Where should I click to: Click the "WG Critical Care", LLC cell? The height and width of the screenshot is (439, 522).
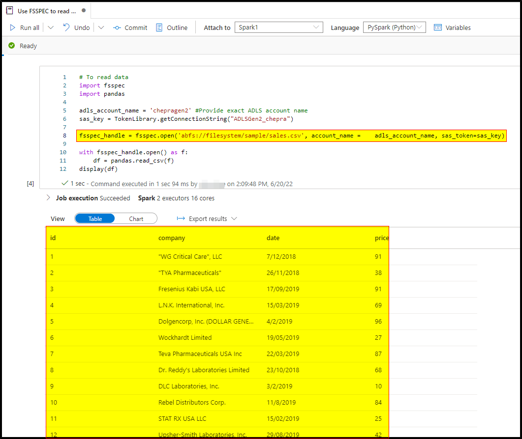pyautogui.click(x=190, y=256)
